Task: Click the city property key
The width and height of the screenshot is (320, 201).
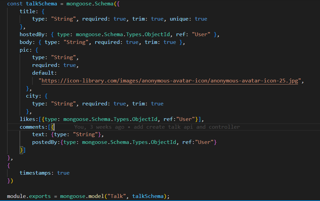Action: [32, 96]
